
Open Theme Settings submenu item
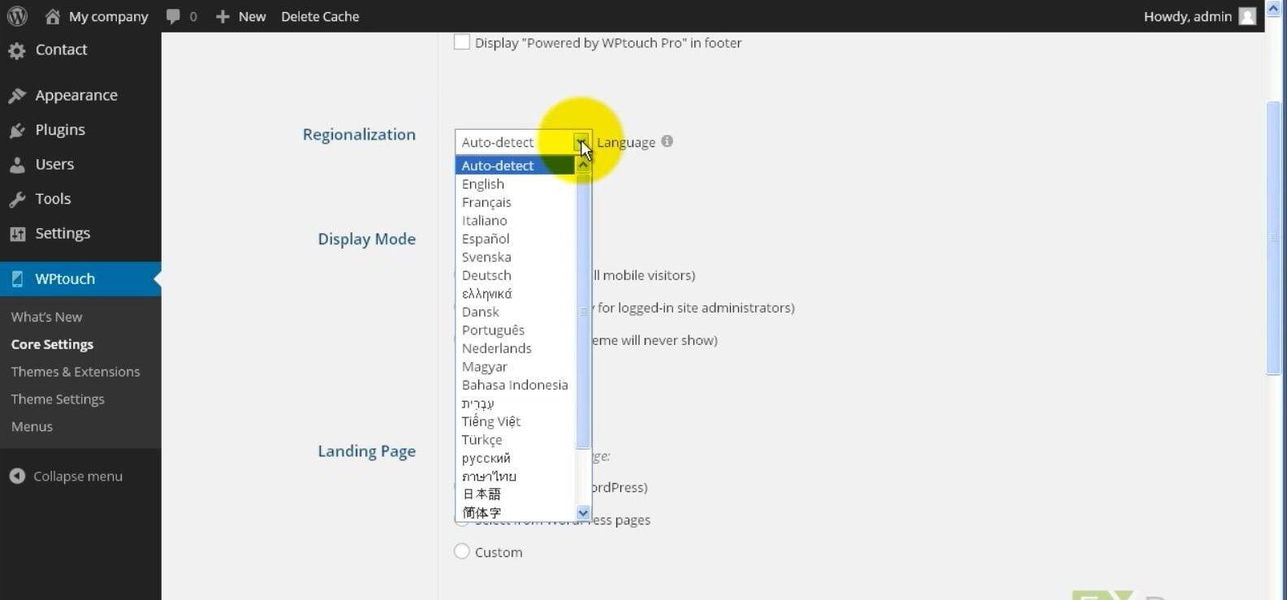58,399
